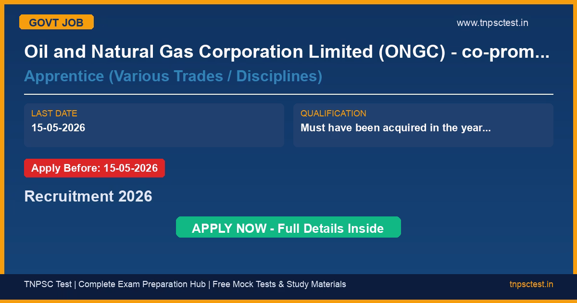Select the Apprentice (Various Trades / Disciplines) subtitle
The height and width of the screenshot is (303, 577).
[173, 76]
